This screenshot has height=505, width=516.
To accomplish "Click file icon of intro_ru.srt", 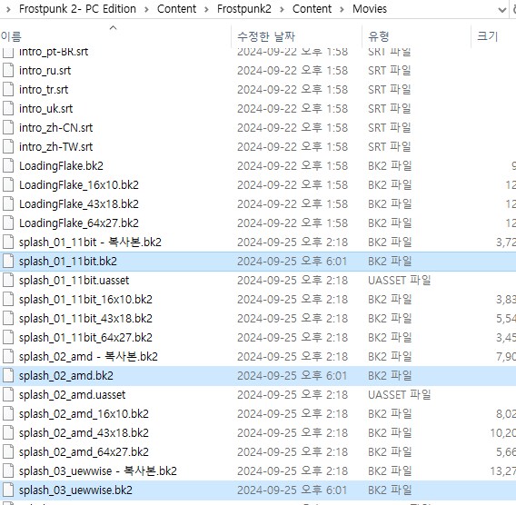I will pyautogui.click(x=8, y=71).
